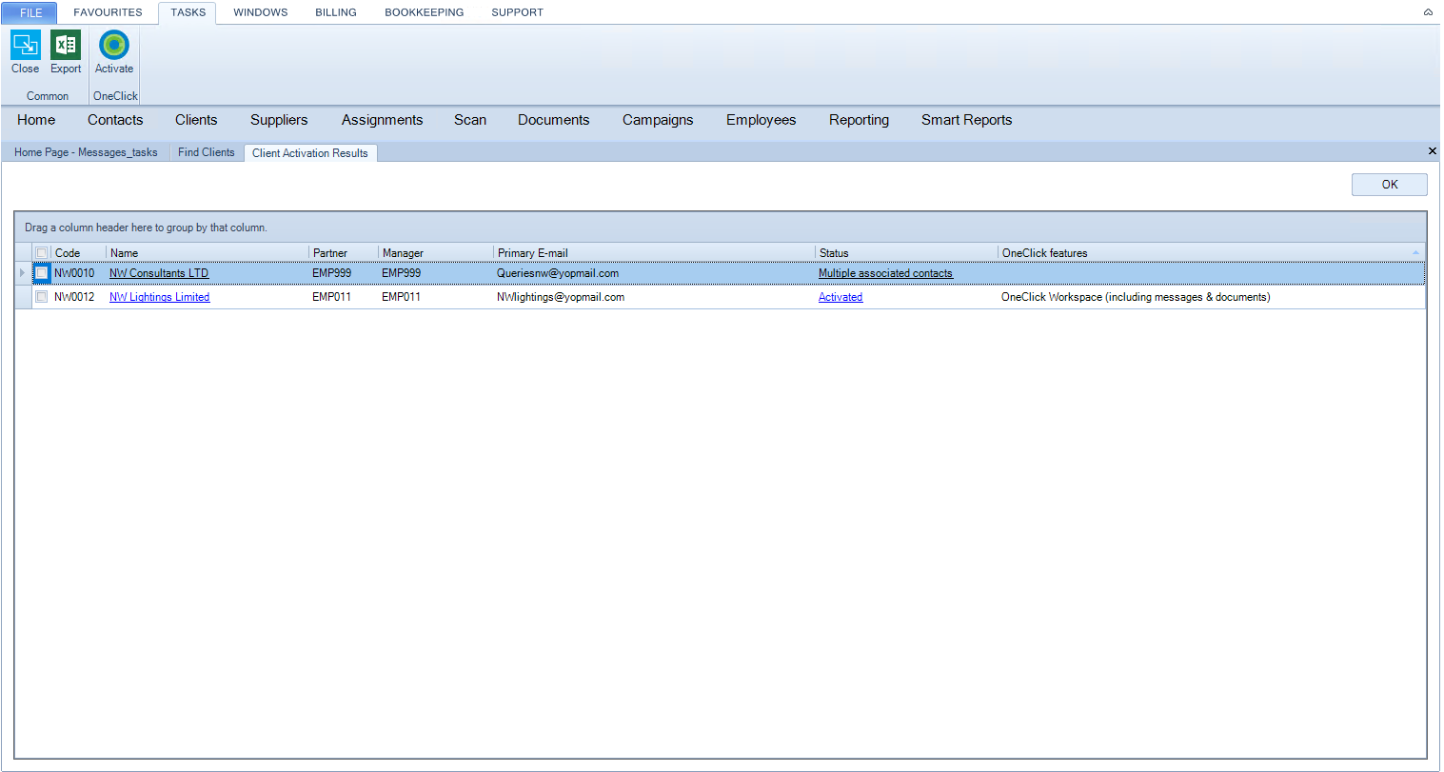This screenshot has width=1444, height=772.
Task: Close the current tab with the X
Action: 1433,151
